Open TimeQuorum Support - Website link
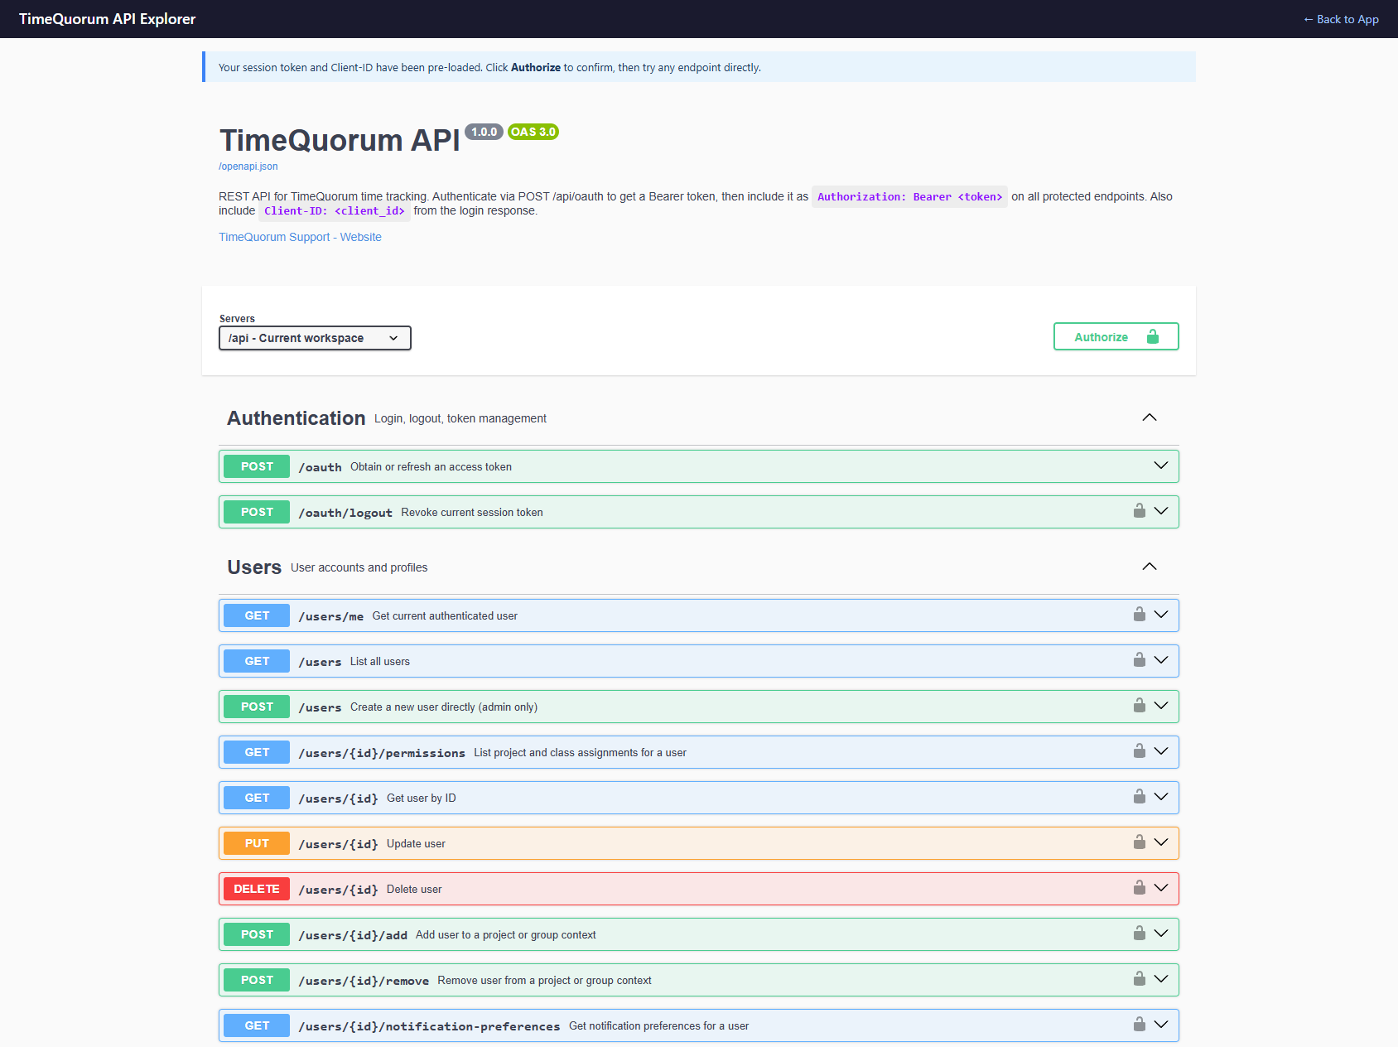 point(300,237)
